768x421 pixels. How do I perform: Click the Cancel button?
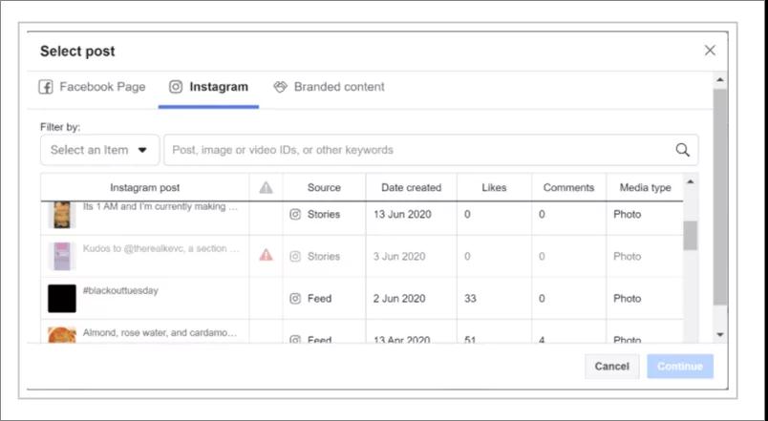pyautogui.click(x=611, y=367)
